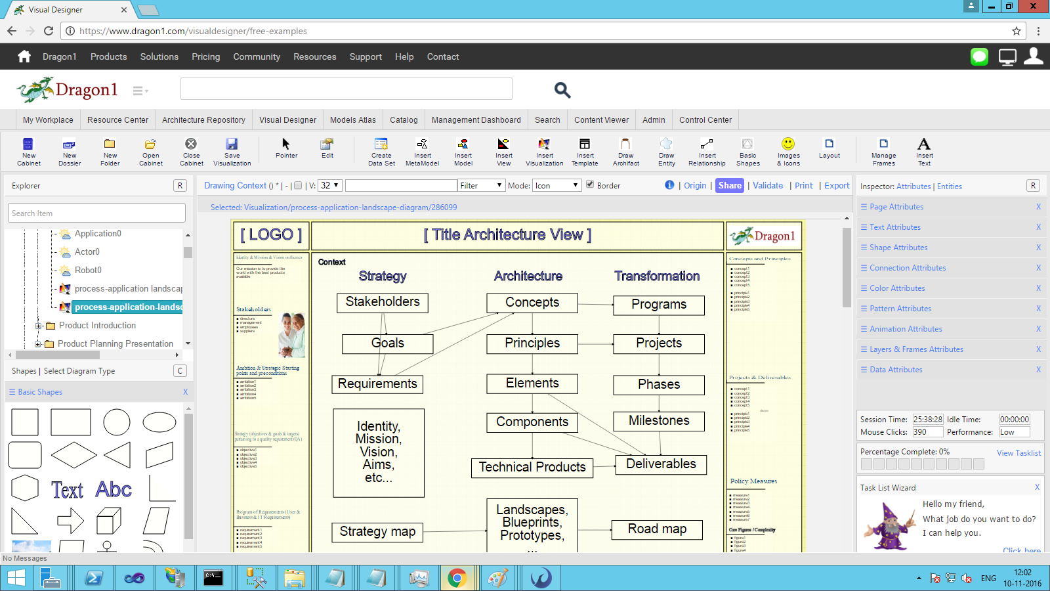Expand the Product Planning Presentation folder

point(38,344)
